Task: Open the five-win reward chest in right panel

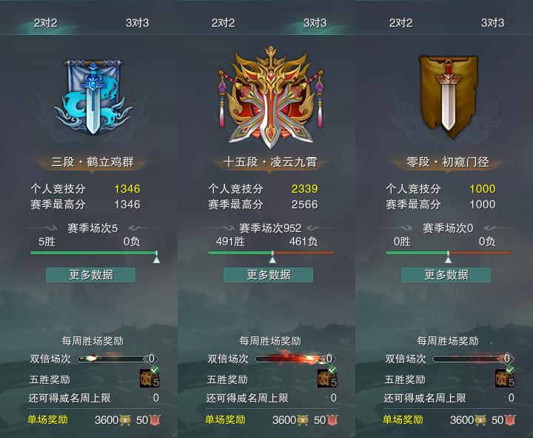Action: coord(505,377)
